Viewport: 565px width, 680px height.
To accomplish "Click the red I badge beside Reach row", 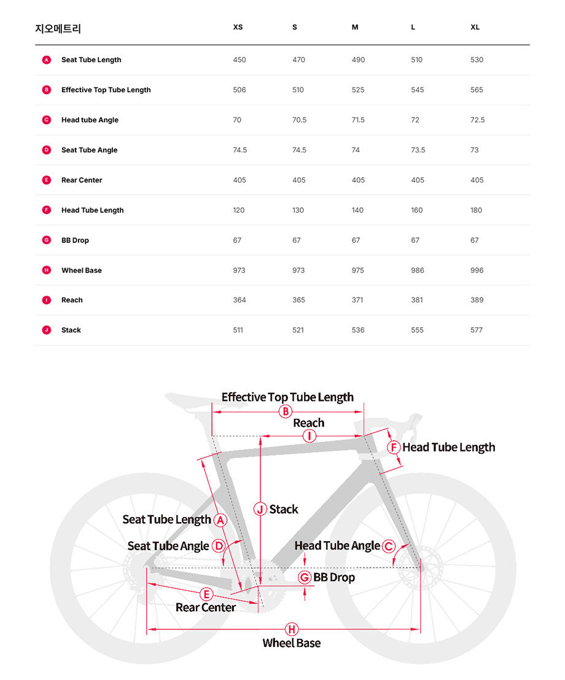I will tap(46, 300).
